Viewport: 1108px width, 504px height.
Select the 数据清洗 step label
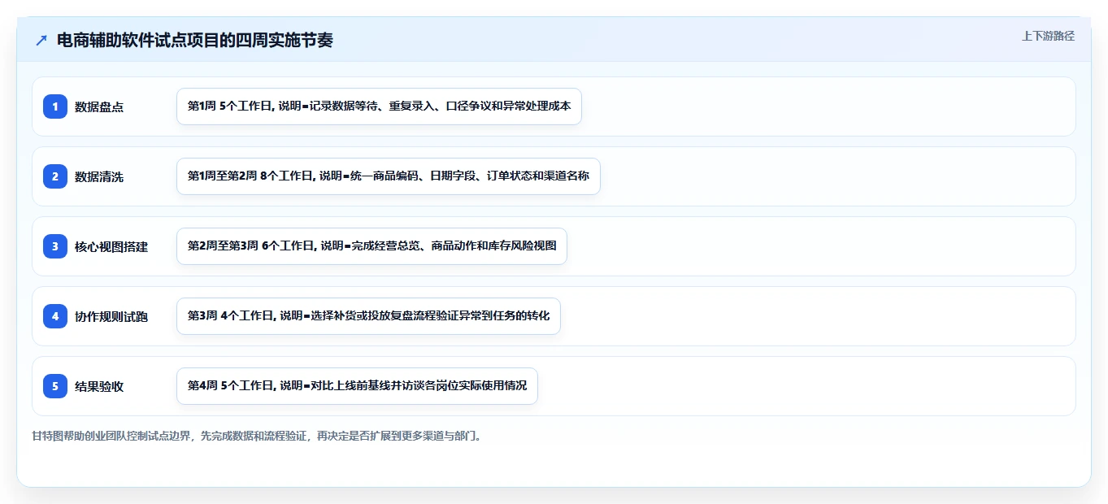pyautogui.click(x=99, y=176)
